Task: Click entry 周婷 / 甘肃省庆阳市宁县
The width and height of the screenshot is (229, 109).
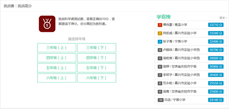Action: pos(180,66)
